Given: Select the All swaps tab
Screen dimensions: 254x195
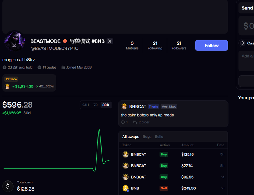Looking at the screenshot, I should (131, 137).
